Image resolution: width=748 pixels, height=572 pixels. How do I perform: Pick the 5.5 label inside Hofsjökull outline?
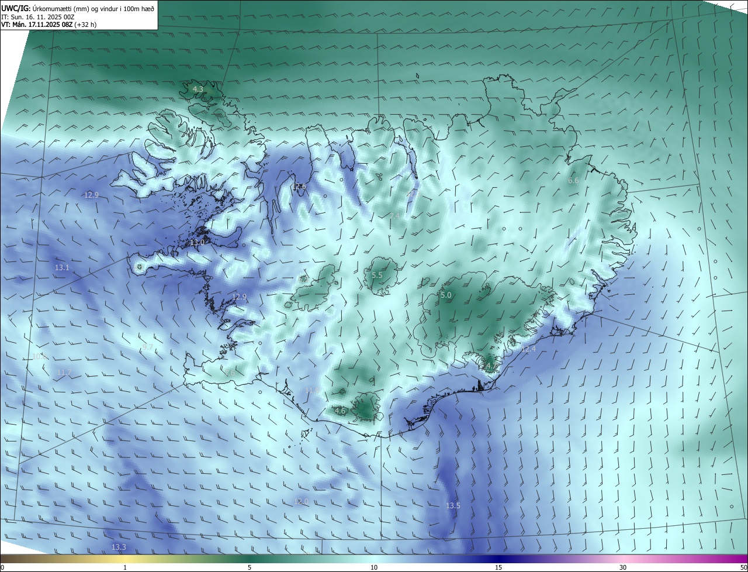pyautogui.click(x=377, y=275)
